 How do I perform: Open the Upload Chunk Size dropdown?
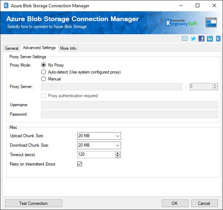(x=99, y=136)
